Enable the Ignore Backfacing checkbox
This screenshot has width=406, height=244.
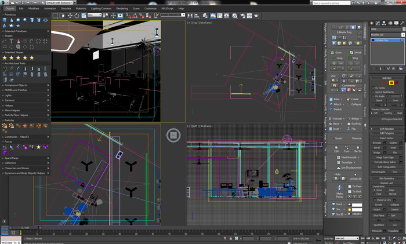coord(373,92)
